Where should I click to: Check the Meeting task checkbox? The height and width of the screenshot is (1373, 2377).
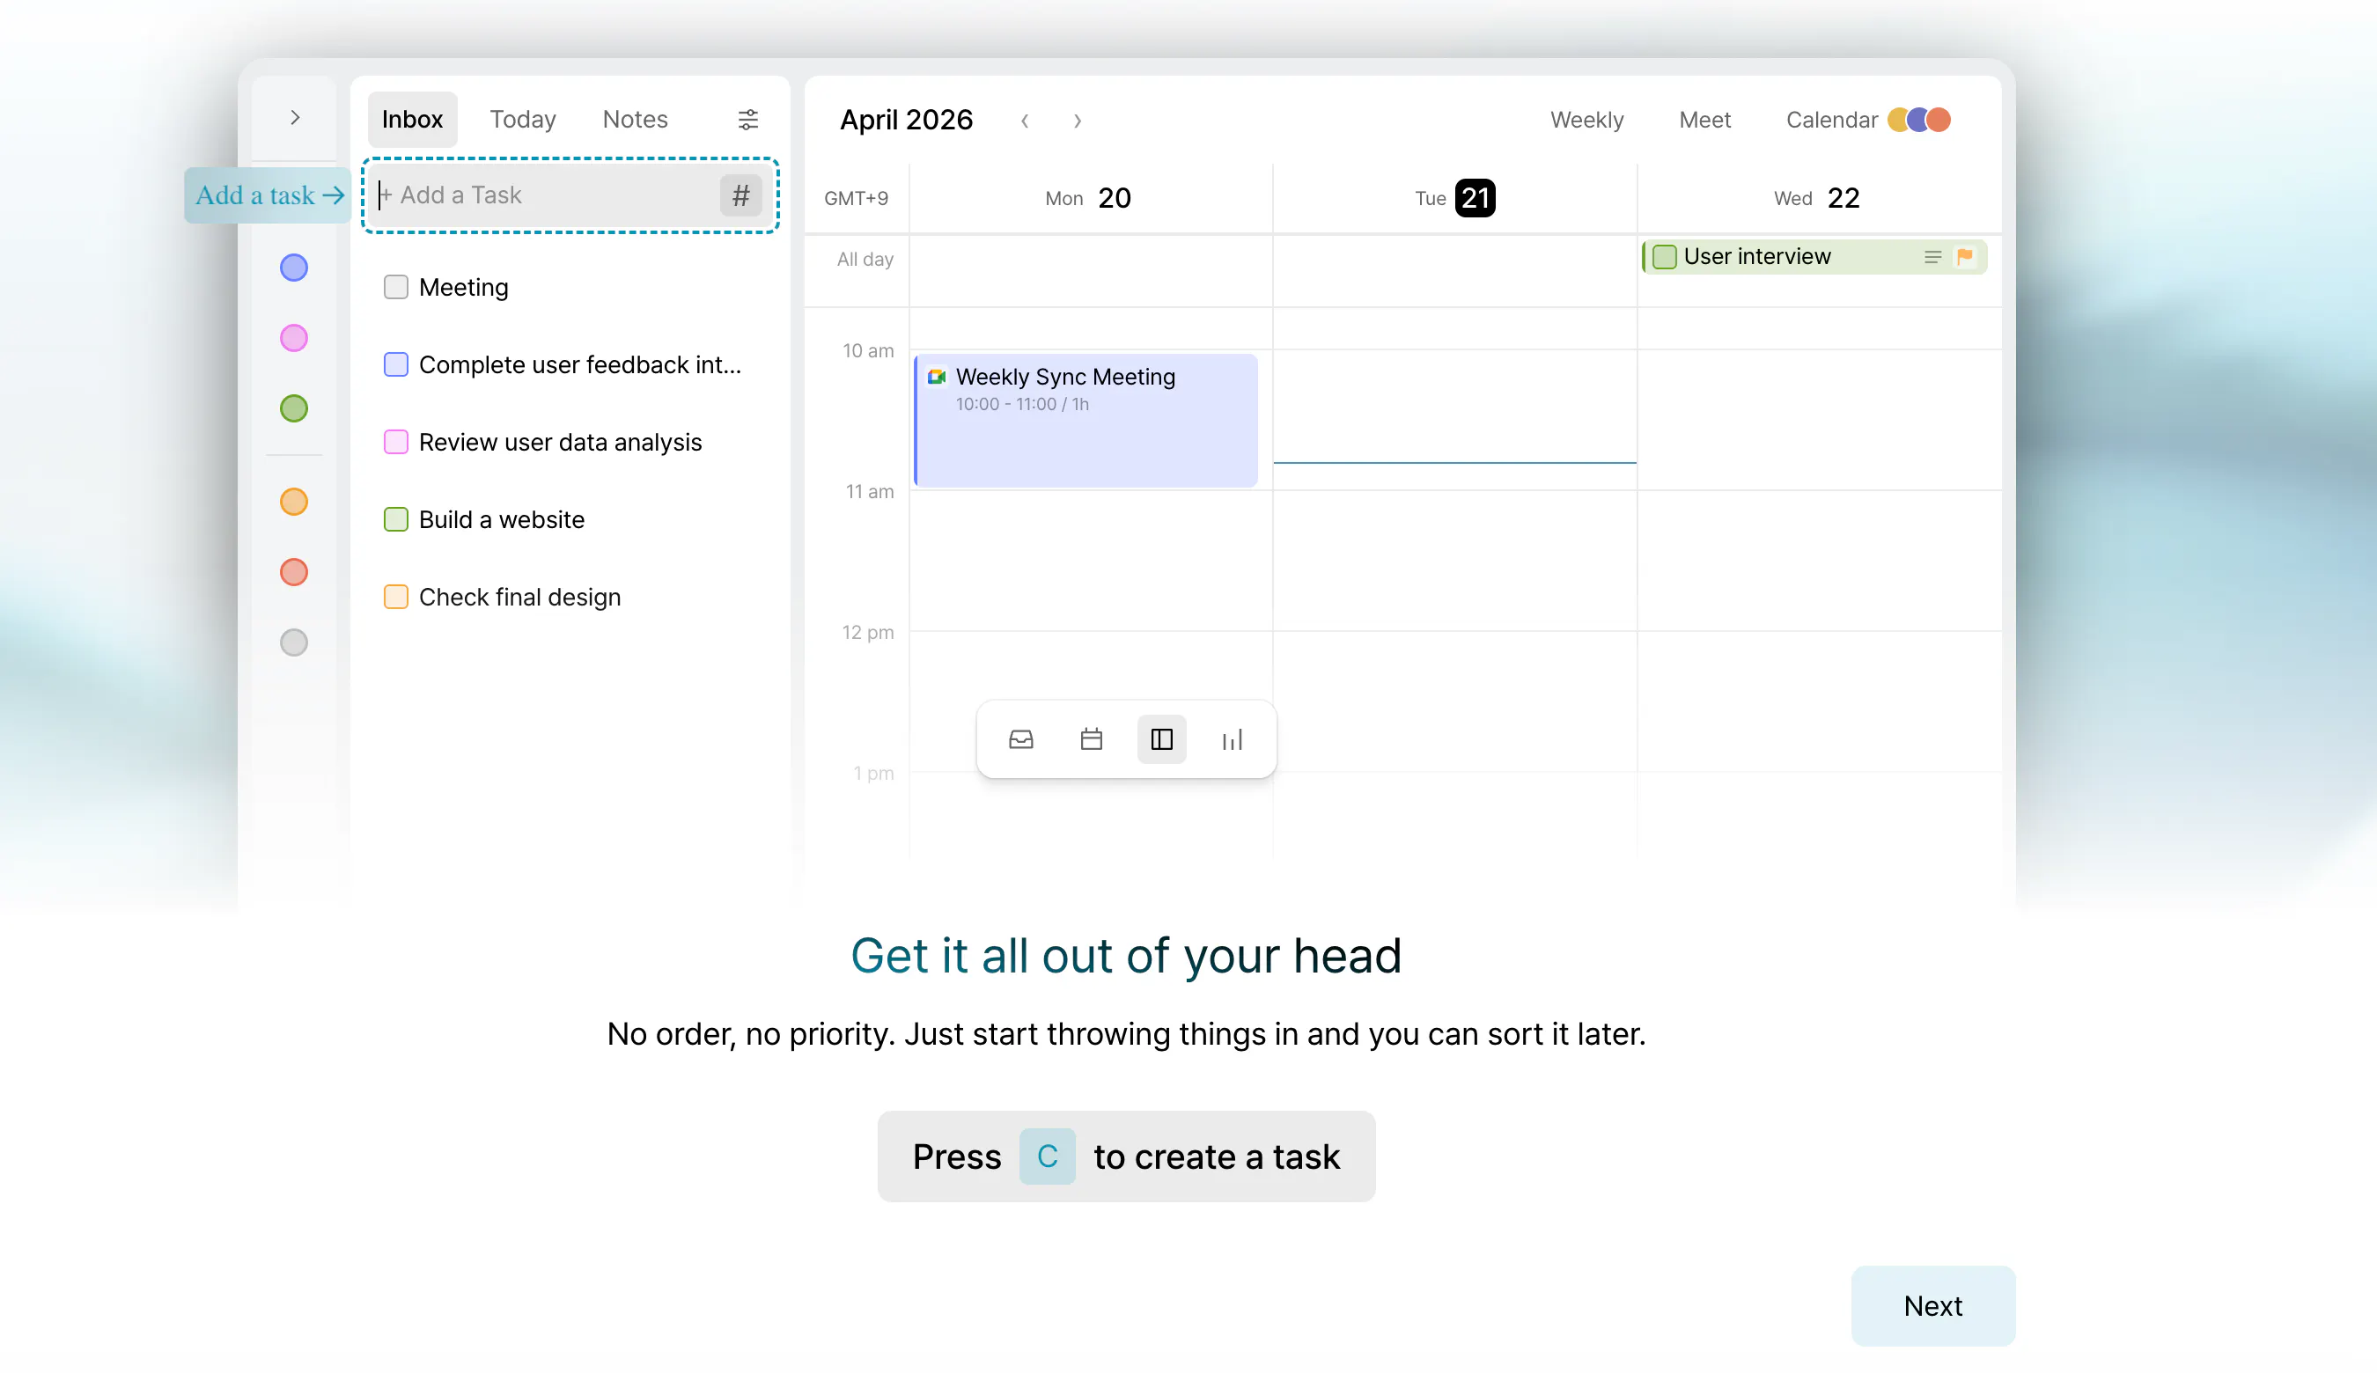(396, 287)
